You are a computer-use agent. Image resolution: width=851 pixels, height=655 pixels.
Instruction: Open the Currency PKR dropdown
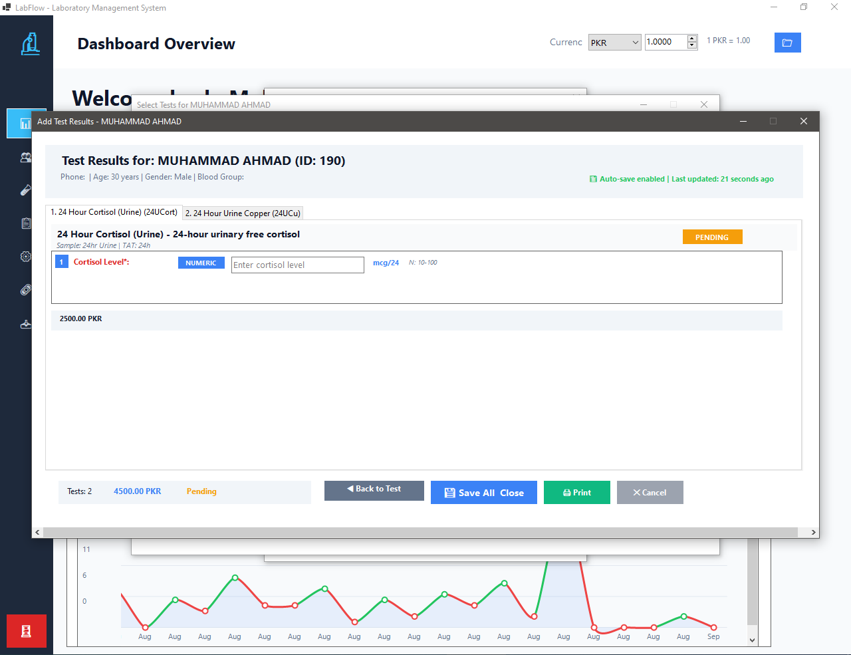click(x=615, y=43)
